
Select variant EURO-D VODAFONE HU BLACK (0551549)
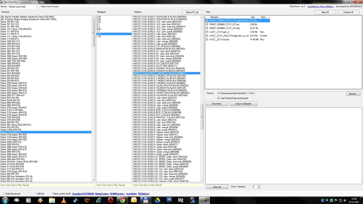pyautogui.click(x=161, y=95)
